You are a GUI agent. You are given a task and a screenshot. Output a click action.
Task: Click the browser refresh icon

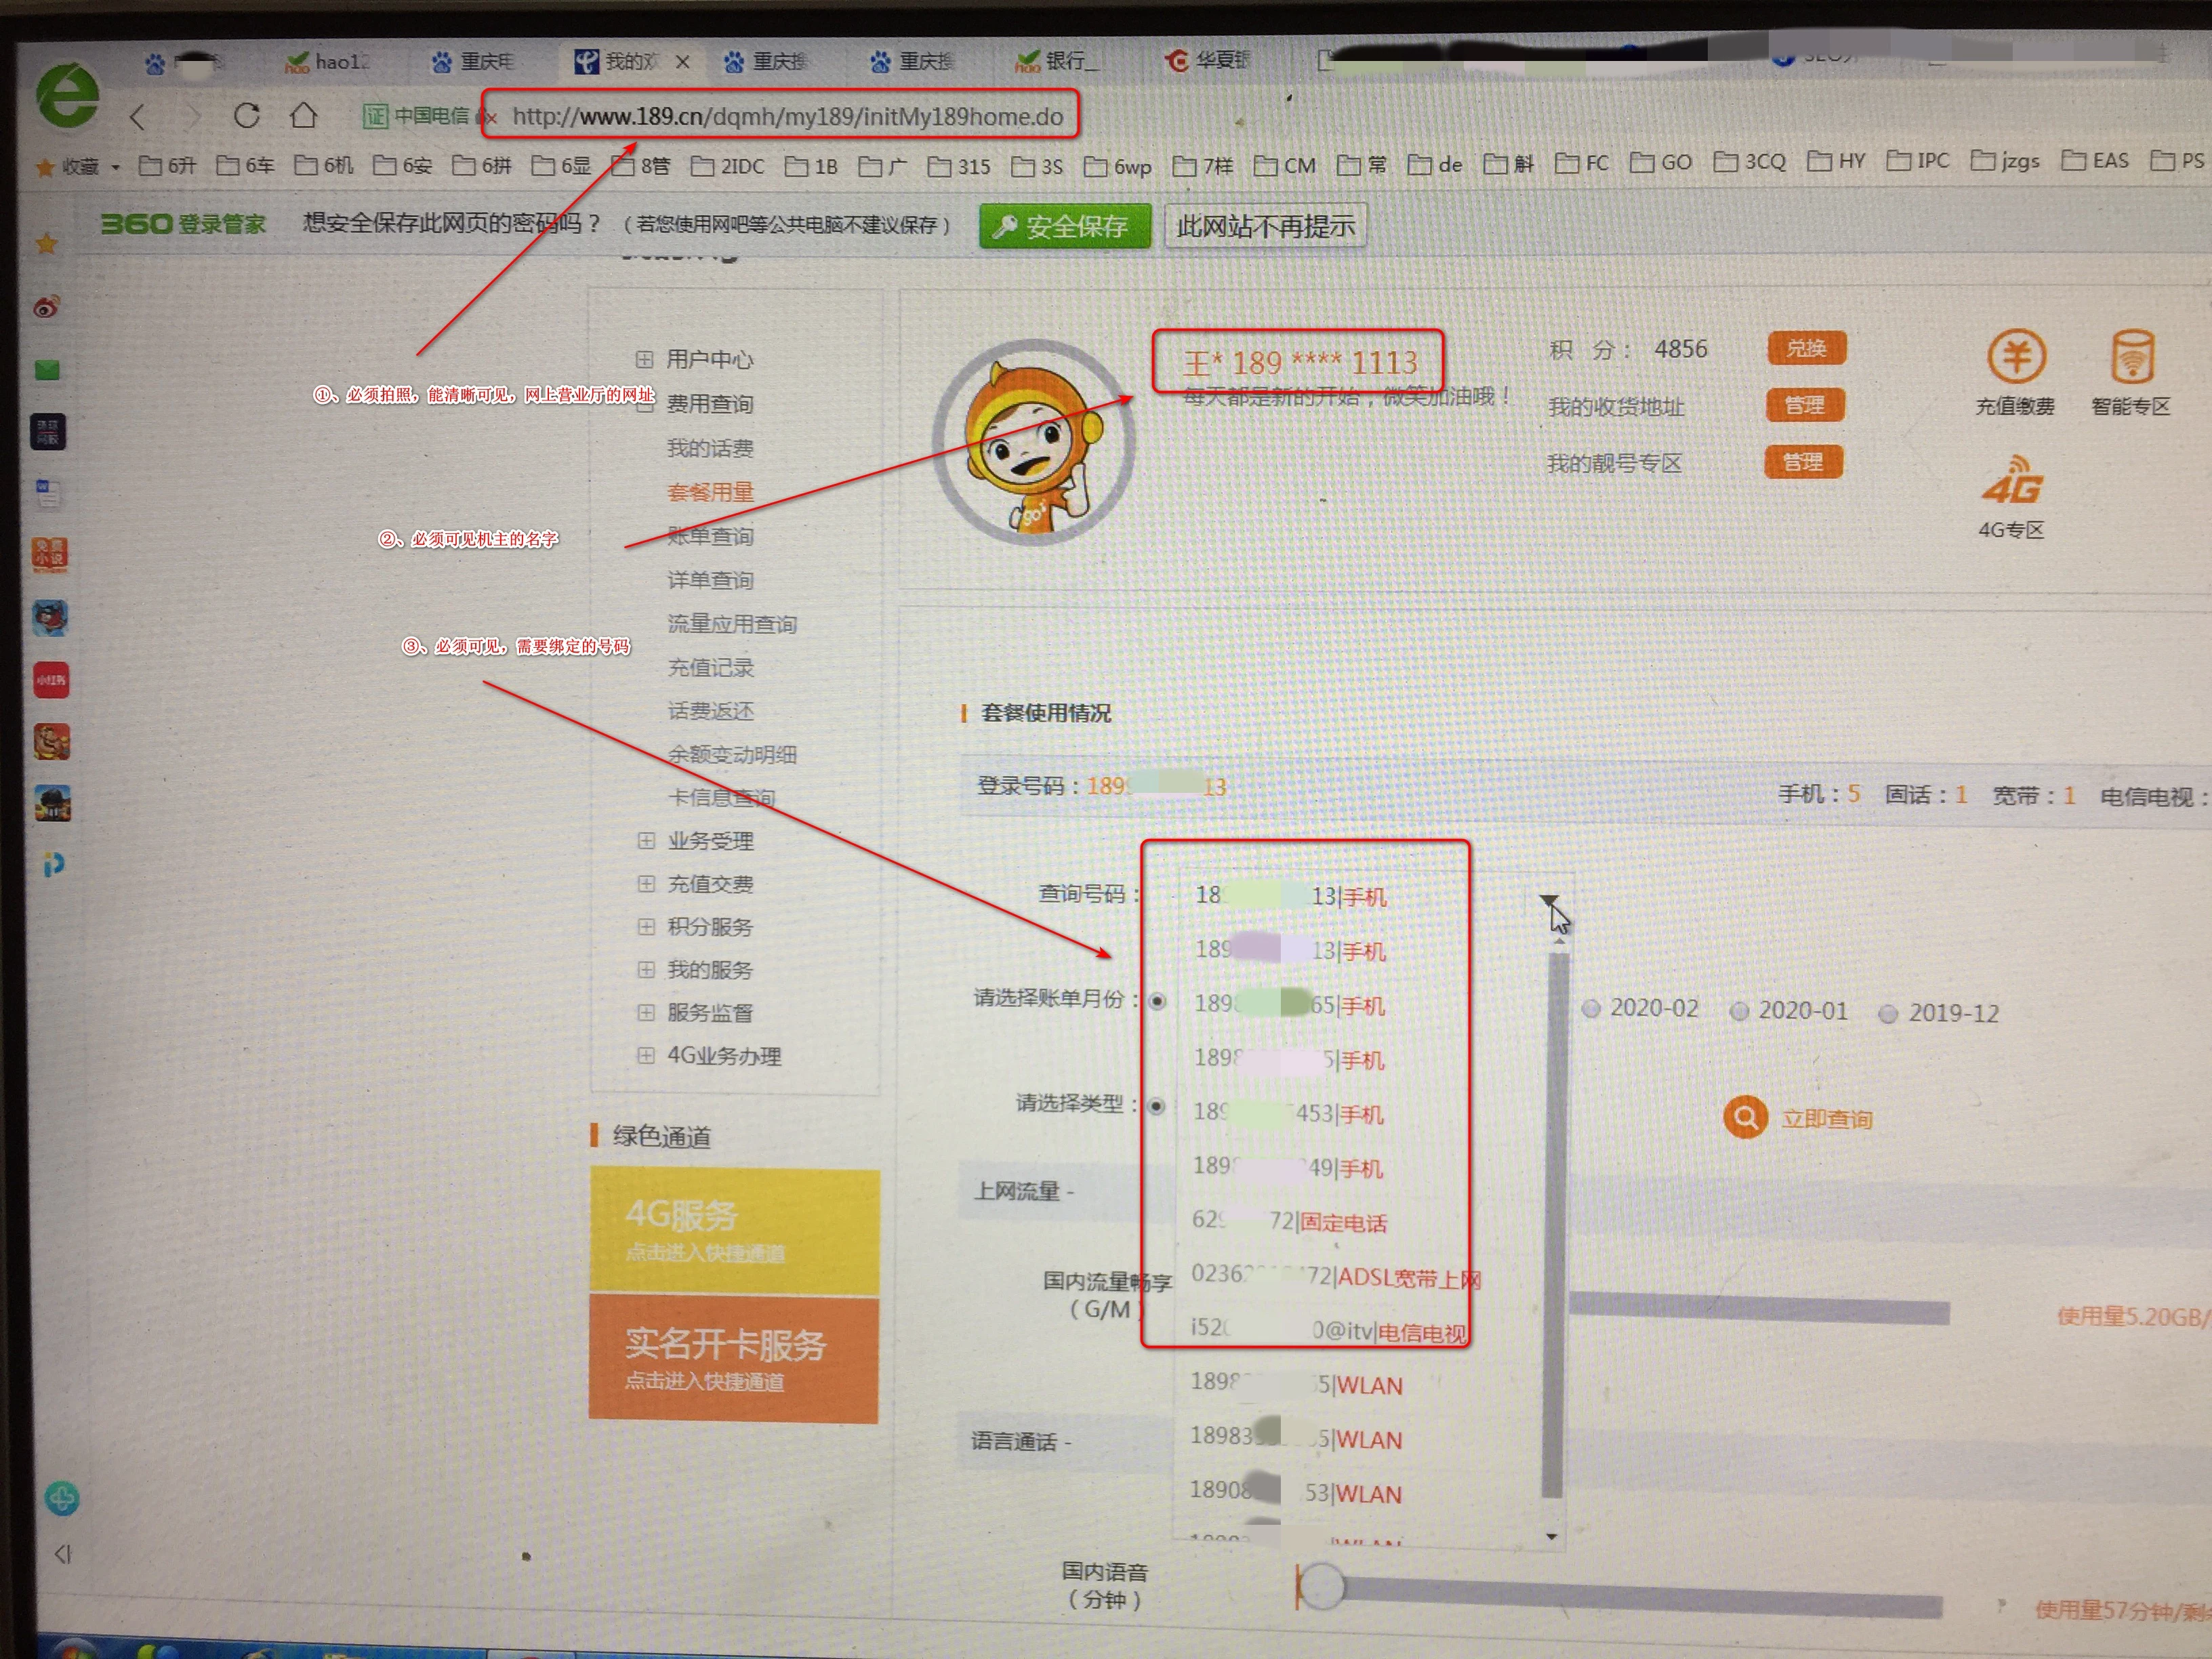click(x=247, y=116)
